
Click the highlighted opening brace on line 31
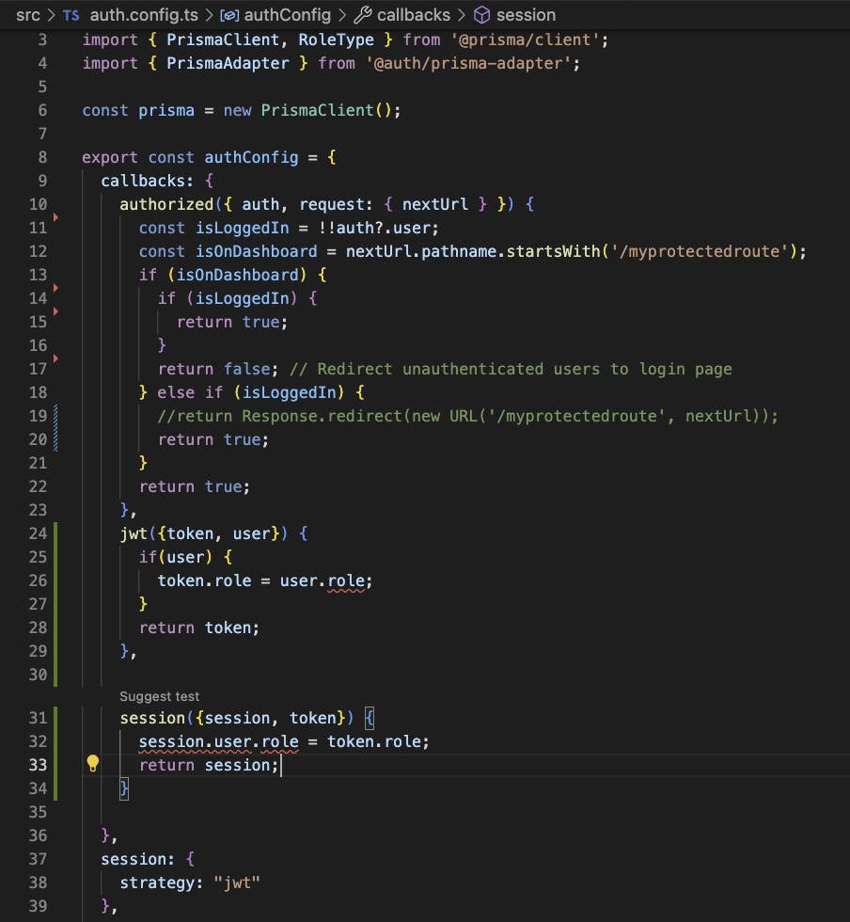[370, 719]
